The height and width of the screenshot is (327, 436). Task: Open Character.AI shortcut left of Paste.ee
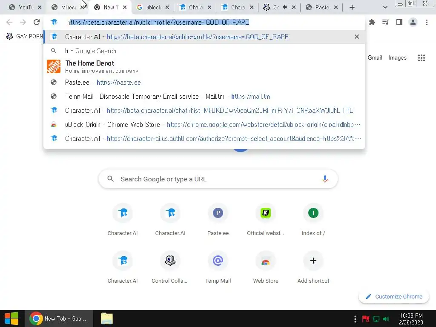point(170,220)
